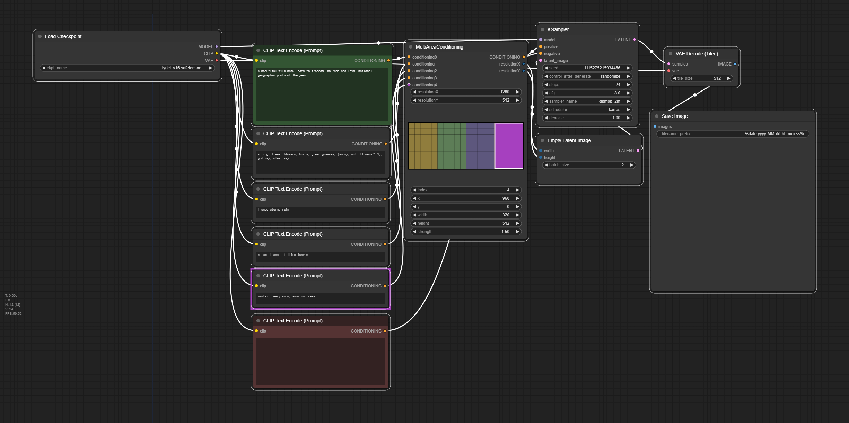Click the strength slider set to 1.50

pos(466,232)
